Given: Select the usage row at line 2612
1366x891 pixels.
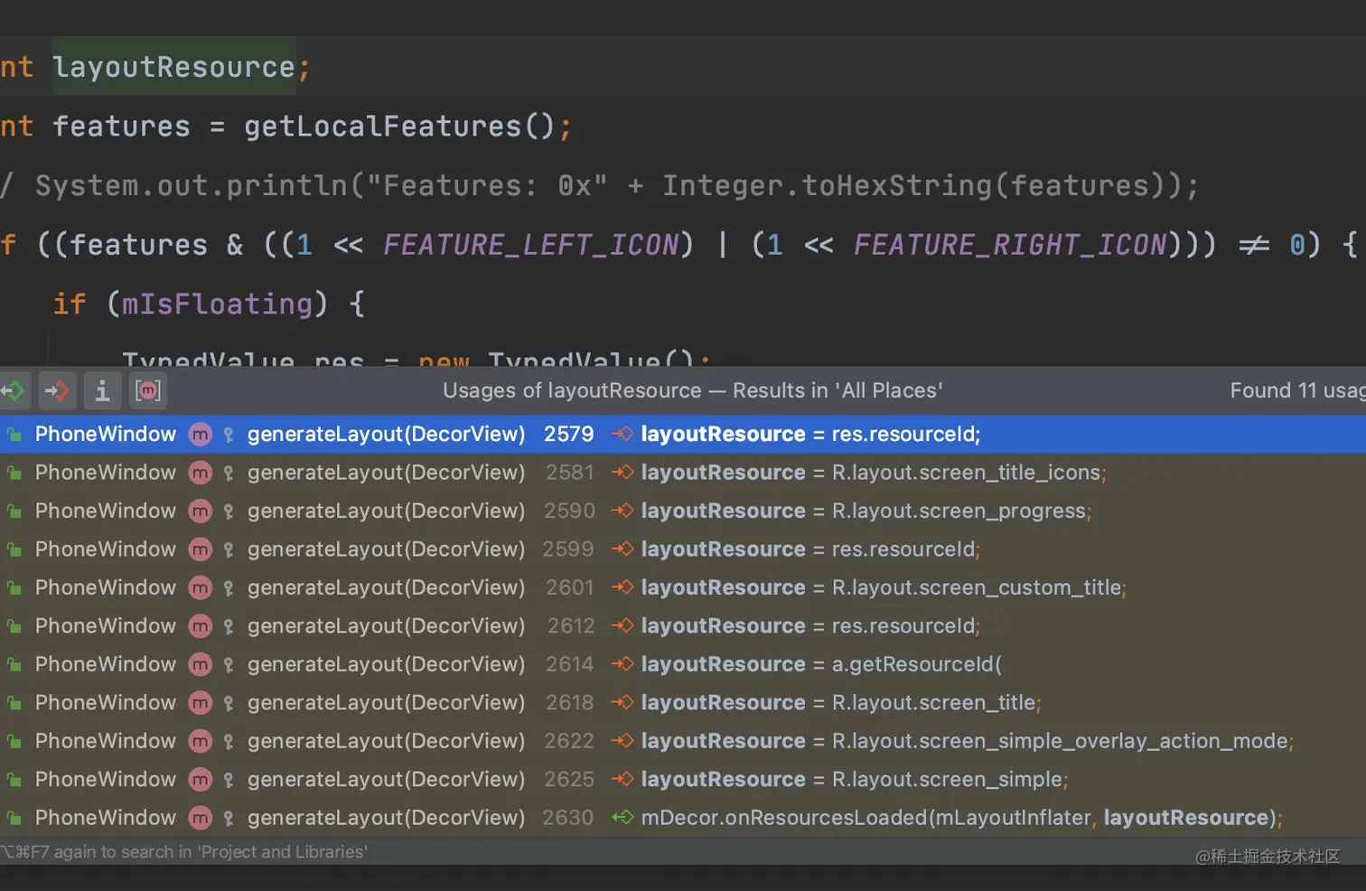Looking at the screenshot, I should coord(683,626).
